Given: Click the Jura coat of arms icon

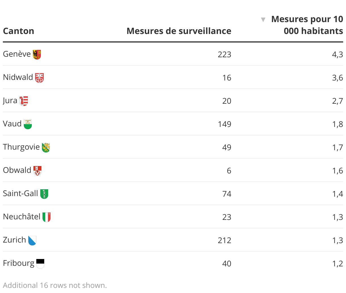Looking at the screenshot, I should pyautogui.click(x=24, y=101).
